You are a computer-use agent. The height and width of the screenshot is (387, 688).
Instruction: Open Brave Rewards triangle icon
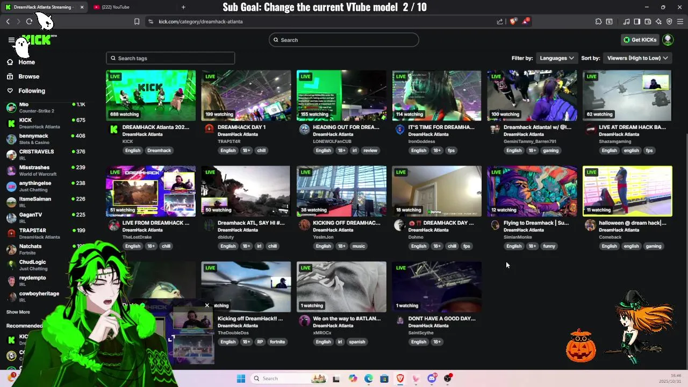click(526, 21)
